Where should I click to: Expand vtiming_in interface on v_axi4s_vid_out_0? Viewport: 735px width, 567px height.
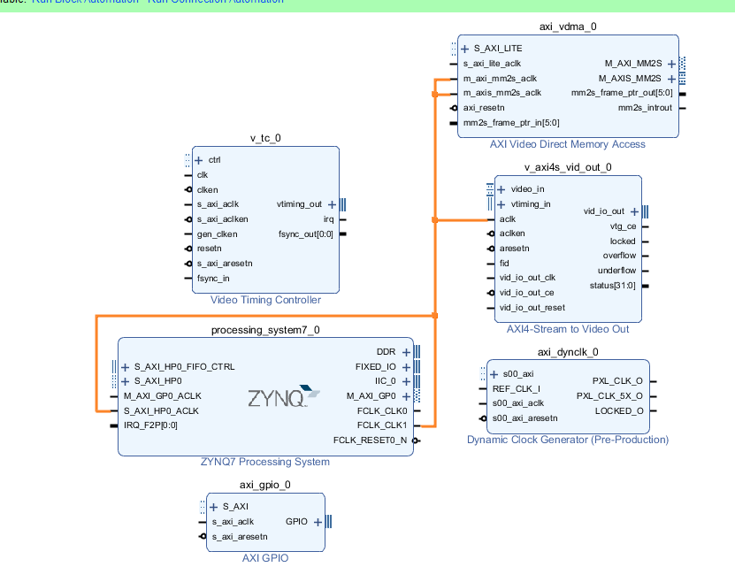click(x=501, y=204)
